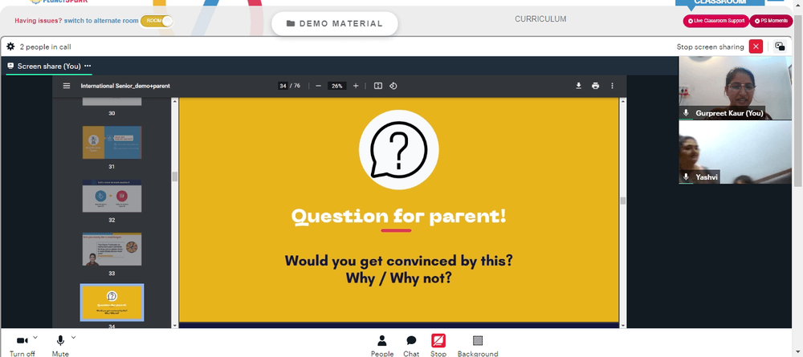The width and height of the screenshot is (803, 357).
Task: Rotate the PDF document
Action: pyautogui.click(x=393, y=86)
